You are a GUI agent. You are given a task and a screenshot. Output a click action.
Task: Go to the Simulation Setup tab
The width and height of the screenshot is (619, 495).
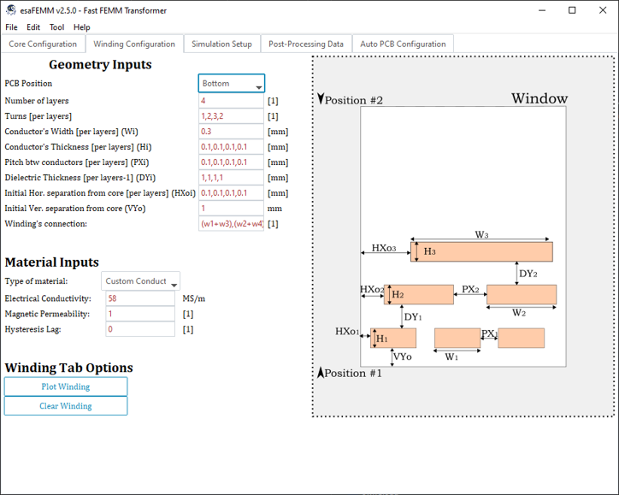pos(221,44)
